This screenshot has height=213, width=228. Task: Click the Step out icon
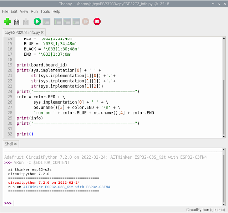point(76,21)
